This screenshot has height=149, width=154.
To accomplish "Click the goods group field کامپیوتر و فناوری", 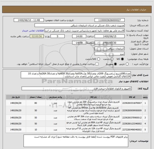I will pos(76,89).
